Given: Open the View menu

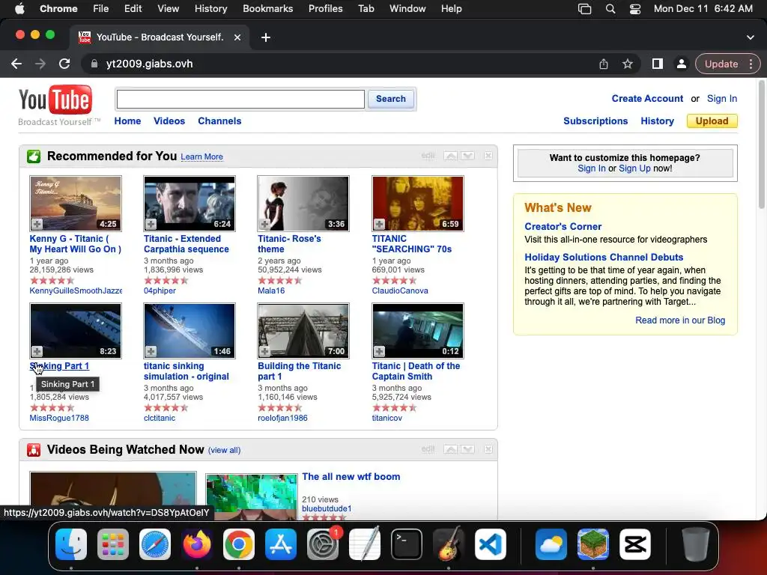Looking at the screenshot, I should click(169, 9).
